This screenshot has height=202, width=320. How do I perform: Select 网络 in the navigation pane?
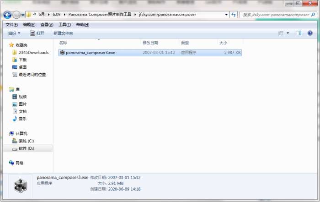click(19, 163)
